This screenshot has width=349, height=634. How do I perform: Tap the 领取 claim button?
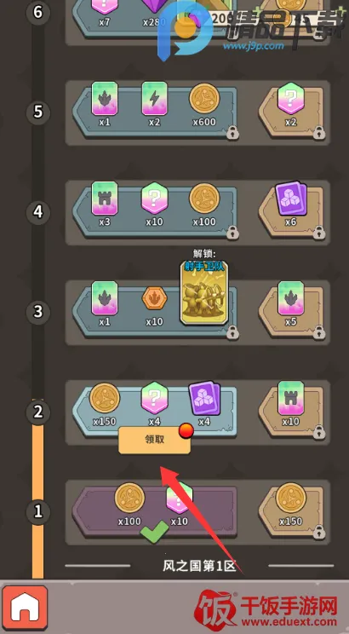pyautogui.click(x=154, y=440)
